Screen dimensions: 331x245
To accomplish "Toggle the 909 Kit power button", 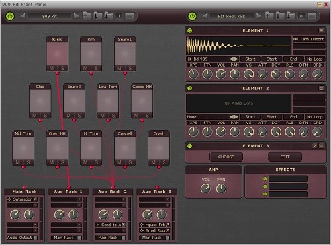I will 10,16.
